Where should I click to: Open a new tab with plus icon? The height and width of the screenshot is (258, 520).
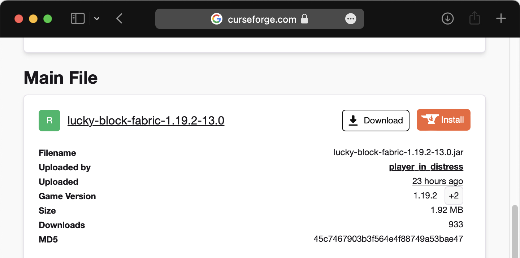pyautogui.click(x=501, y=18)
